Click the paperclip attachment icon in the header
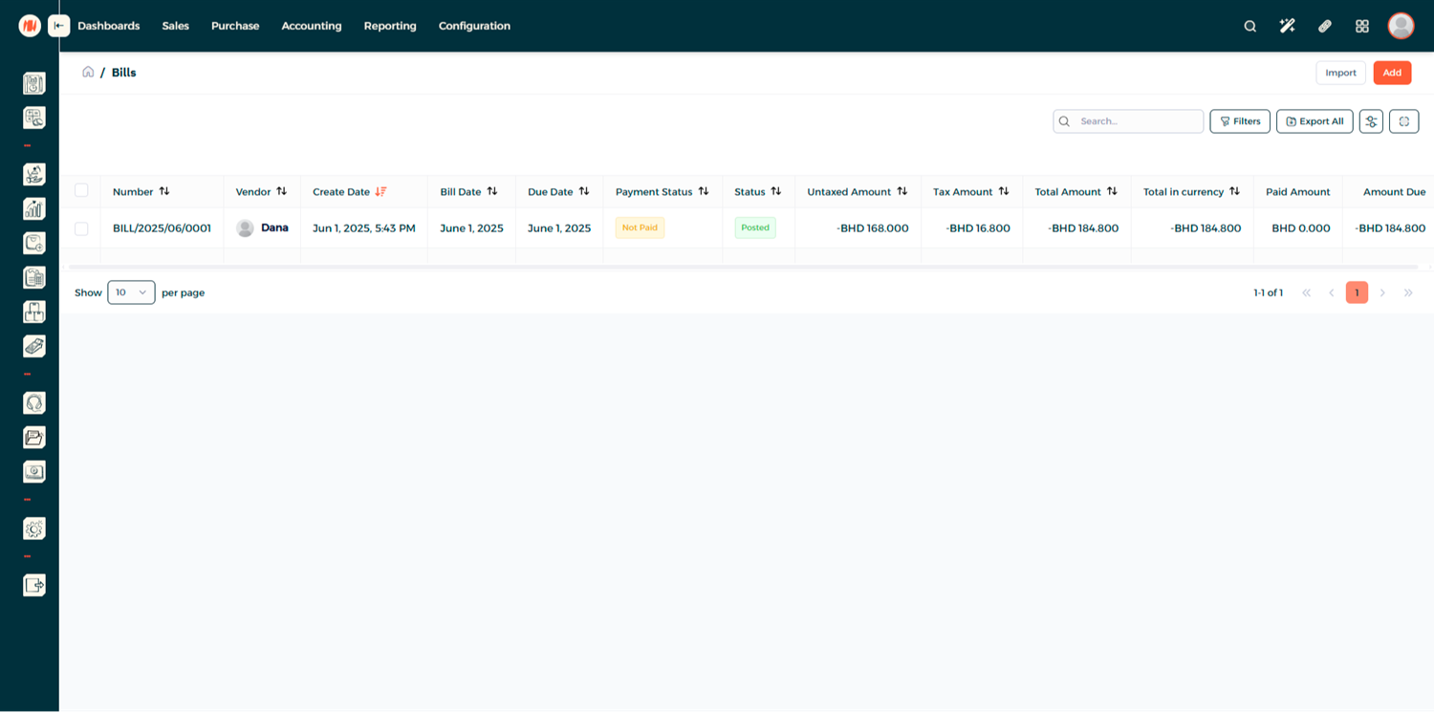 pos(1324,26)
